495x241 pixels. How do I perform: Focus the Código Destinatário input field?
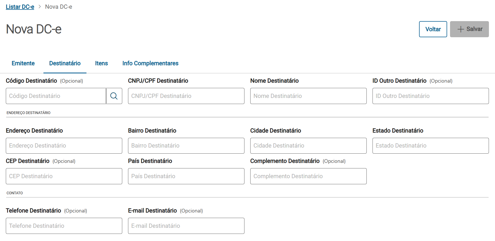(x=56, y=96)
